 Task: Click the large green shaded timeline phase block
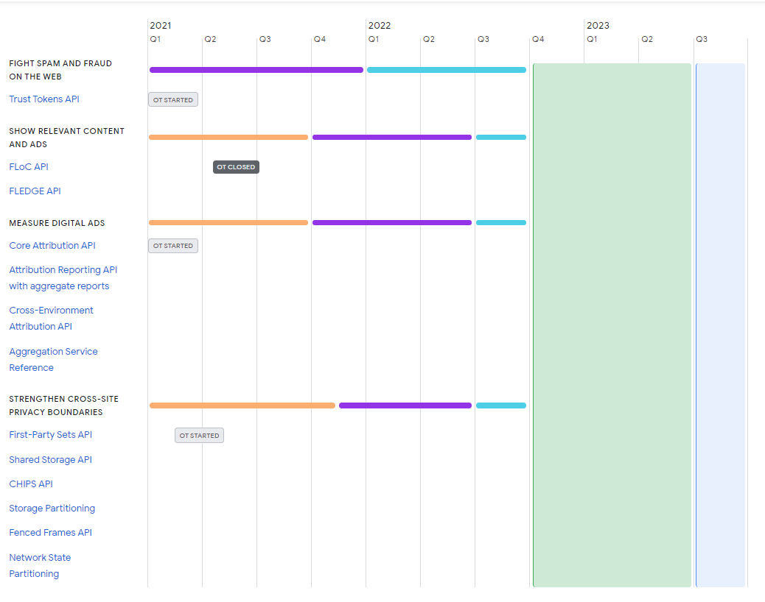tap(612, 325)
